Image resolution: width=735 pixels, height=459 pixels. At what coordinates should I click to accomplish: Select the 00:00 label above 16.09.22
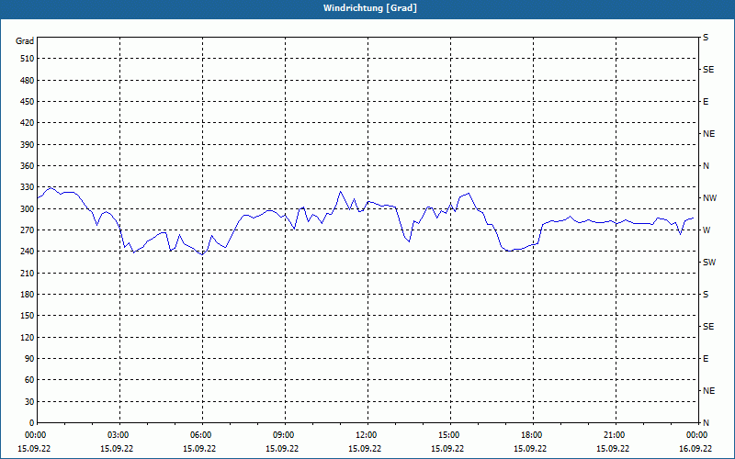695,434
